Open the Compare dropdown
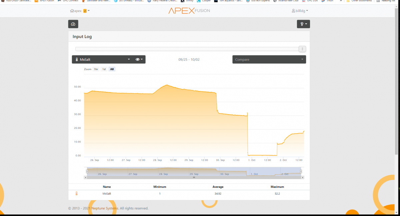The height and width of the screenshot is (216, 400). [269, 59]
